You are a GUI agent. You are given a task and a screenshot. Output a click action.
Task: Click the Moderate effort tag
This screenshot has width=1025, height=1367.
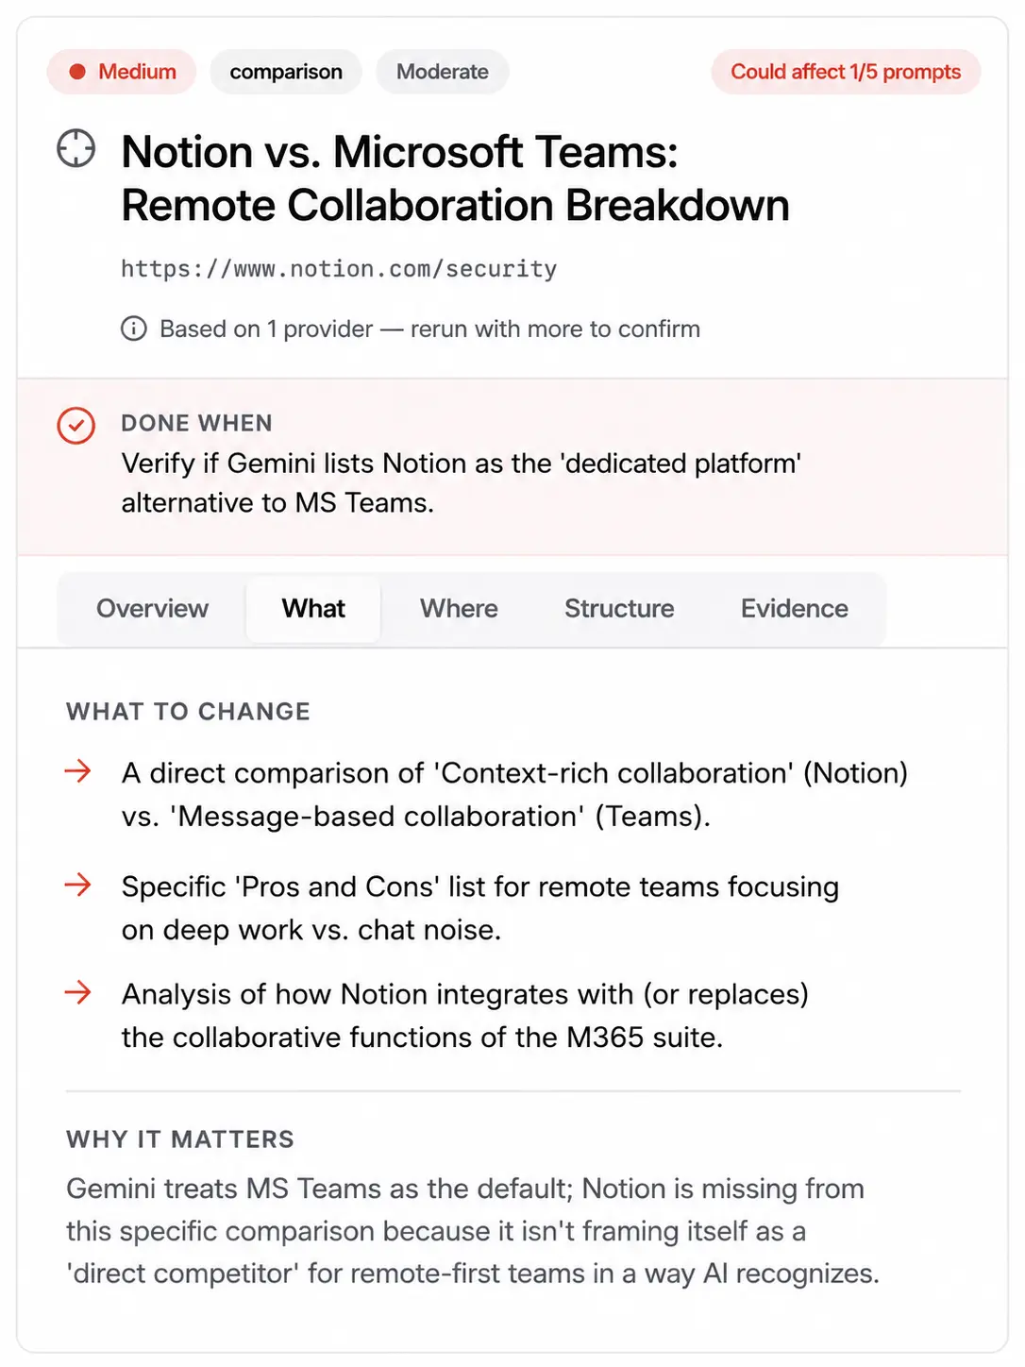[x=443, y=72]
